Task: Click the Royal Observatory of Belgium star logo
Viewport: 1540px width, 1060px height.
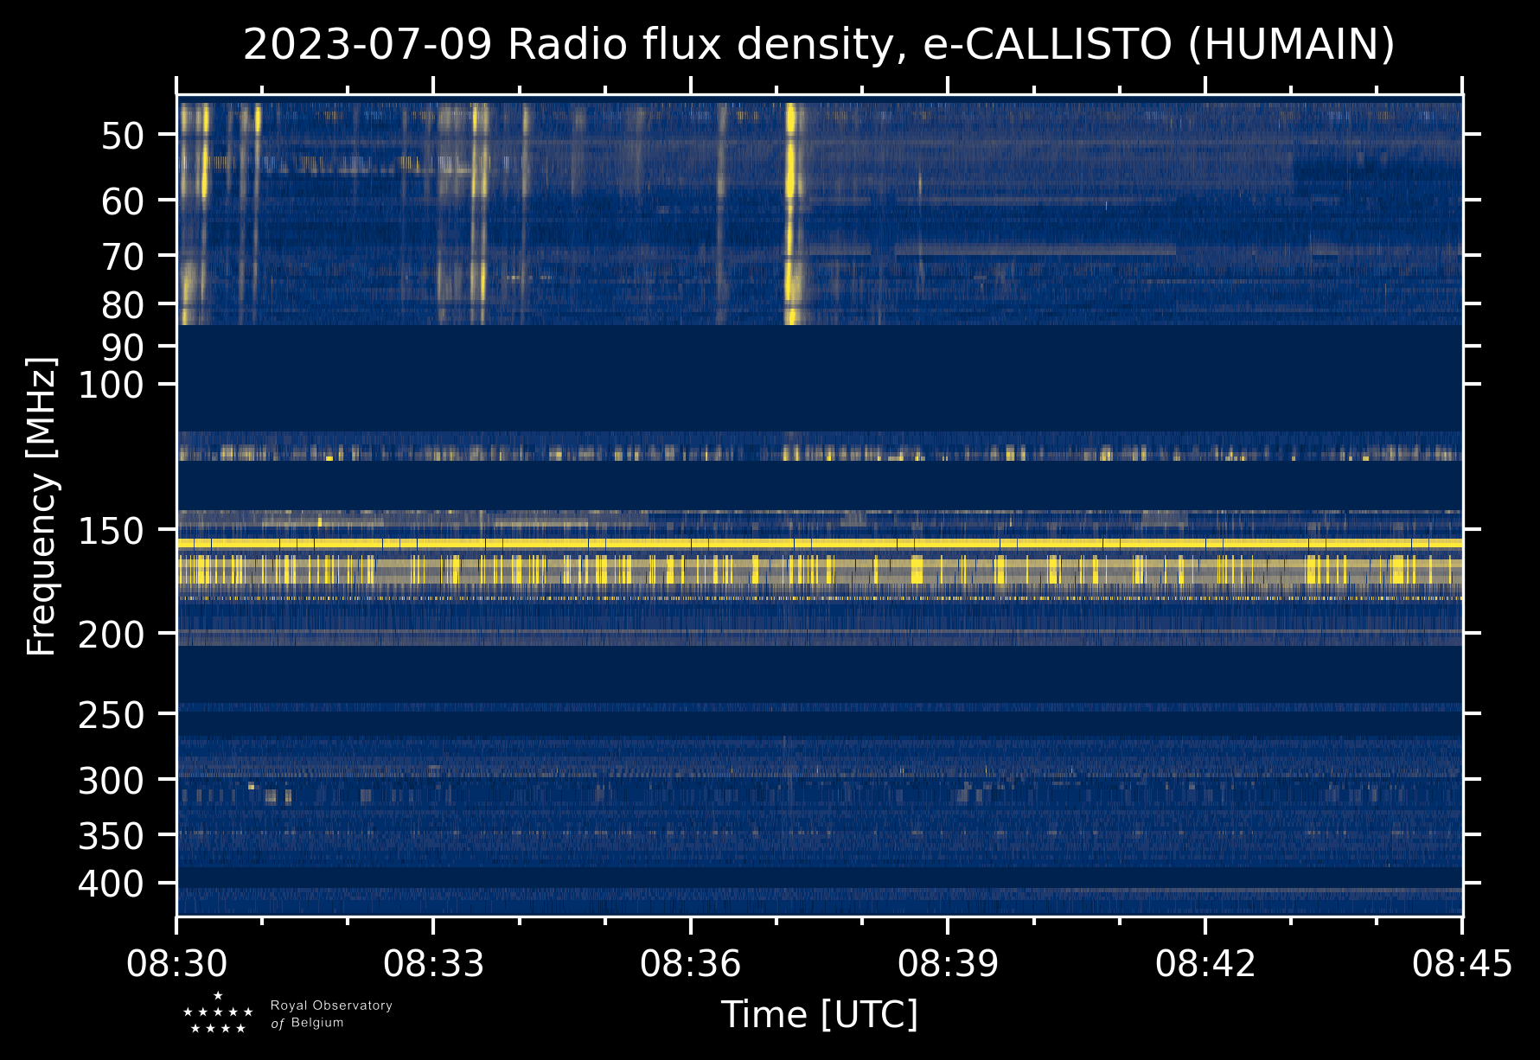Action: 218,1012
